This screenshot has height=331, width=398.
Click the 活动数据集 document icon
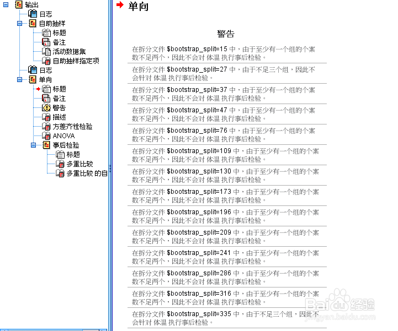(x=46, y=51)
